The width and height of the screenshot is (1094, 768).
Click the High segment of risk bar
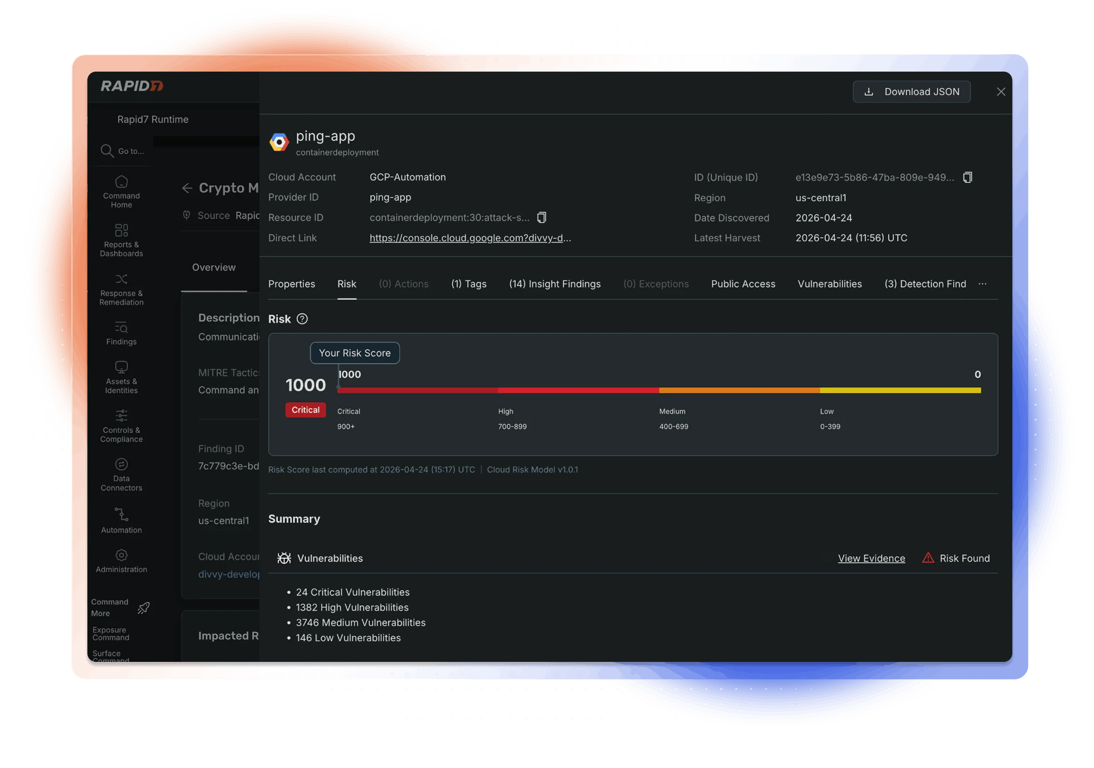[x=578, y=390]
